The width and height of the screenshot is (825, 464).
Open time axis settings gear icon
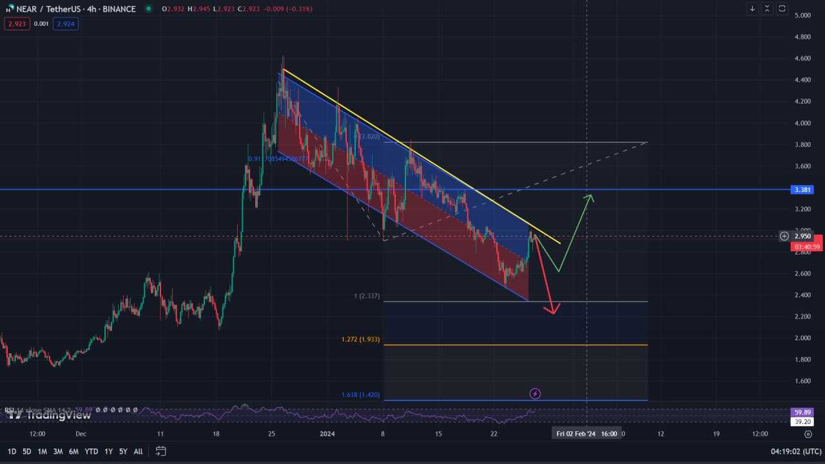(808, 434)
